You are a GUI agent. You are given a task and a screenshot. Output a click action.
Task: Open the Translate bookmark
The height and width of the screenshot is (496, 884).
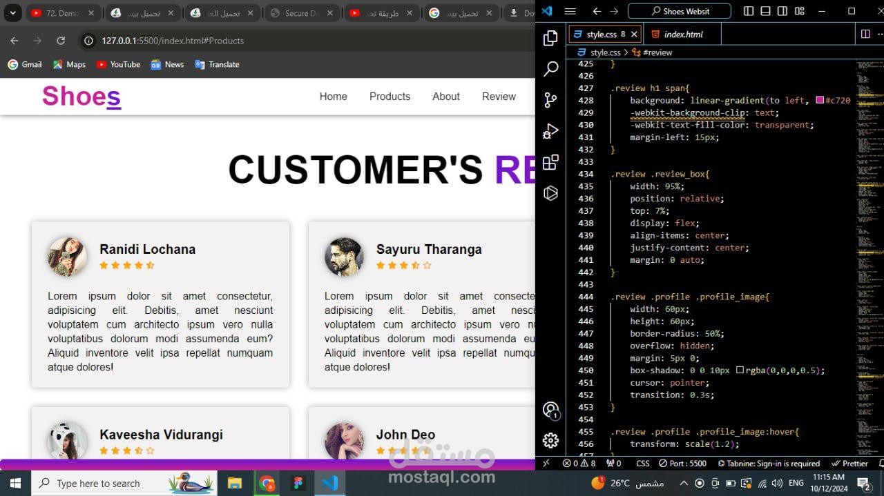coord(217,64)
